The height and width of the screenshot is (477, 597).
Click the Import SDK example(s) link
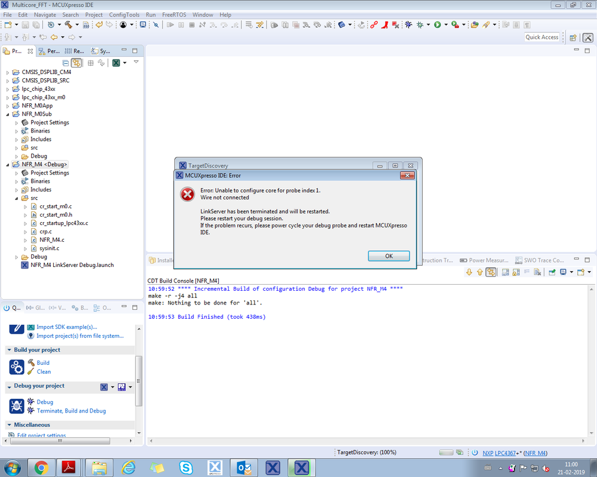pos(66,327)
